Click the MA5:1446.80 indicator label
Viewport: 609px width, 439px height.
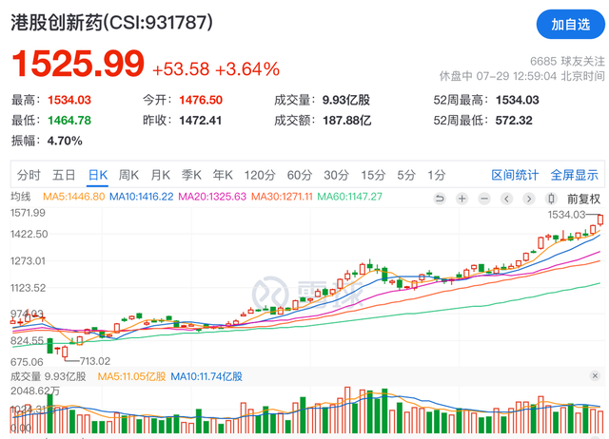tap(74, 197)
